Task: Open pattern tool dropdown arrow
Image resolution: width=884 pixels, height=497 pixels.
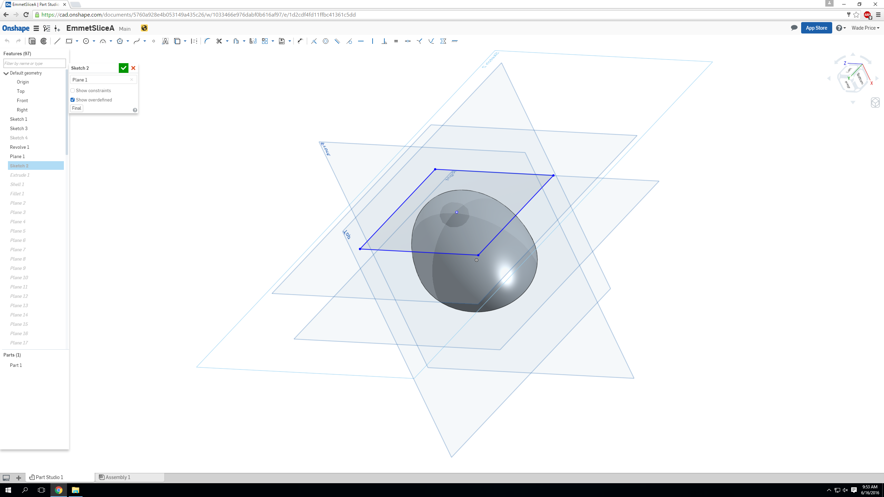Action: [x=273, y=41]
